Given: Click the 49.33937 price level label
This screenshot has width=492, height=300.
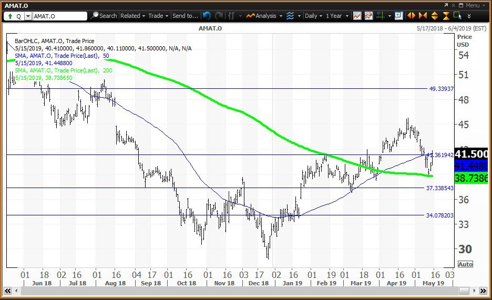Looking at the screenshot, I should coord(441,89).
